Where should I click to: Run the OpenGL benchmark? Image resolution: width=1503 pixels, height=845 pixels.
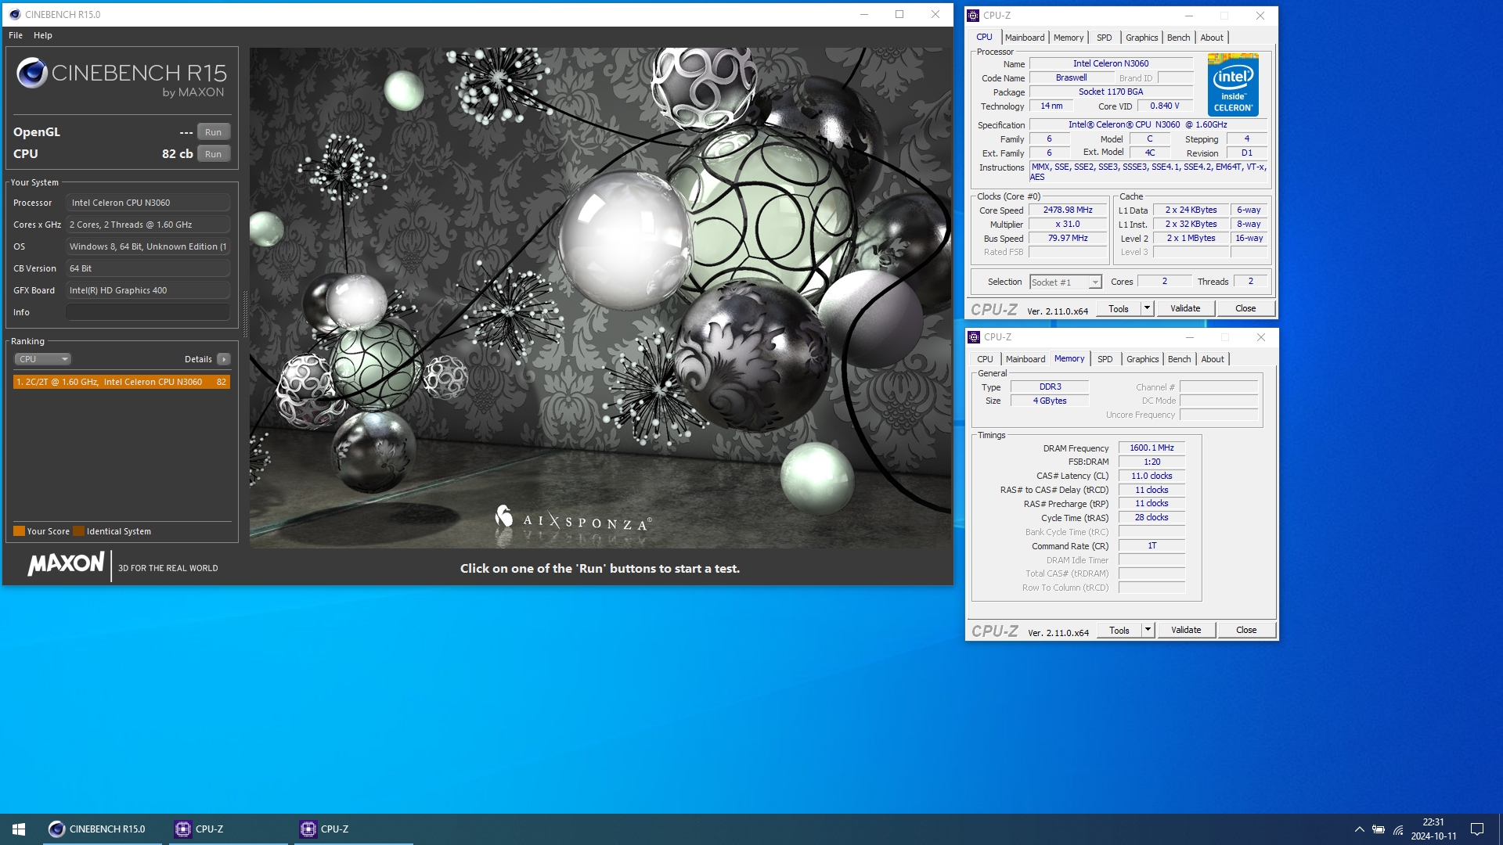pyautogui.click(x=214, y=132)
